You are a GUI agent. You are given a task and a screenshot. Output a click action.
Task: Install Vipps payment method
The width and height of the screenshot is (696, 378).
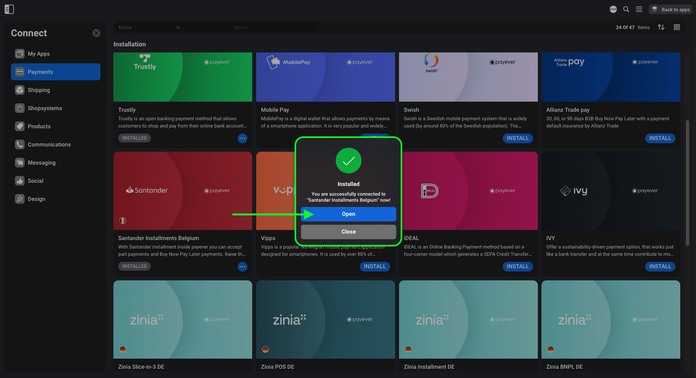[x=375, y=267]
